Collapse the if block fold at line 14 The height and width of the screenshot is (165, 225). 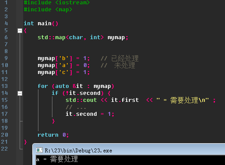(x=20, y=93)
